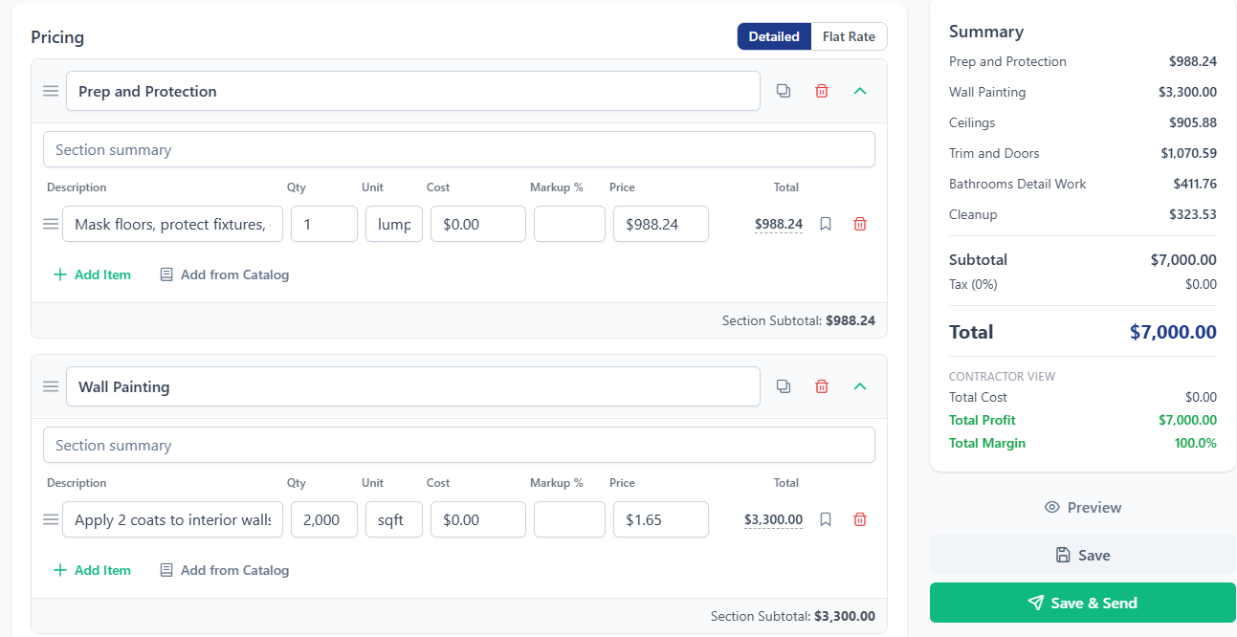Viewport: 1237px width, 637px height.
Task: Click Ceilings in the Summary
Action: [x=972, y=122]
